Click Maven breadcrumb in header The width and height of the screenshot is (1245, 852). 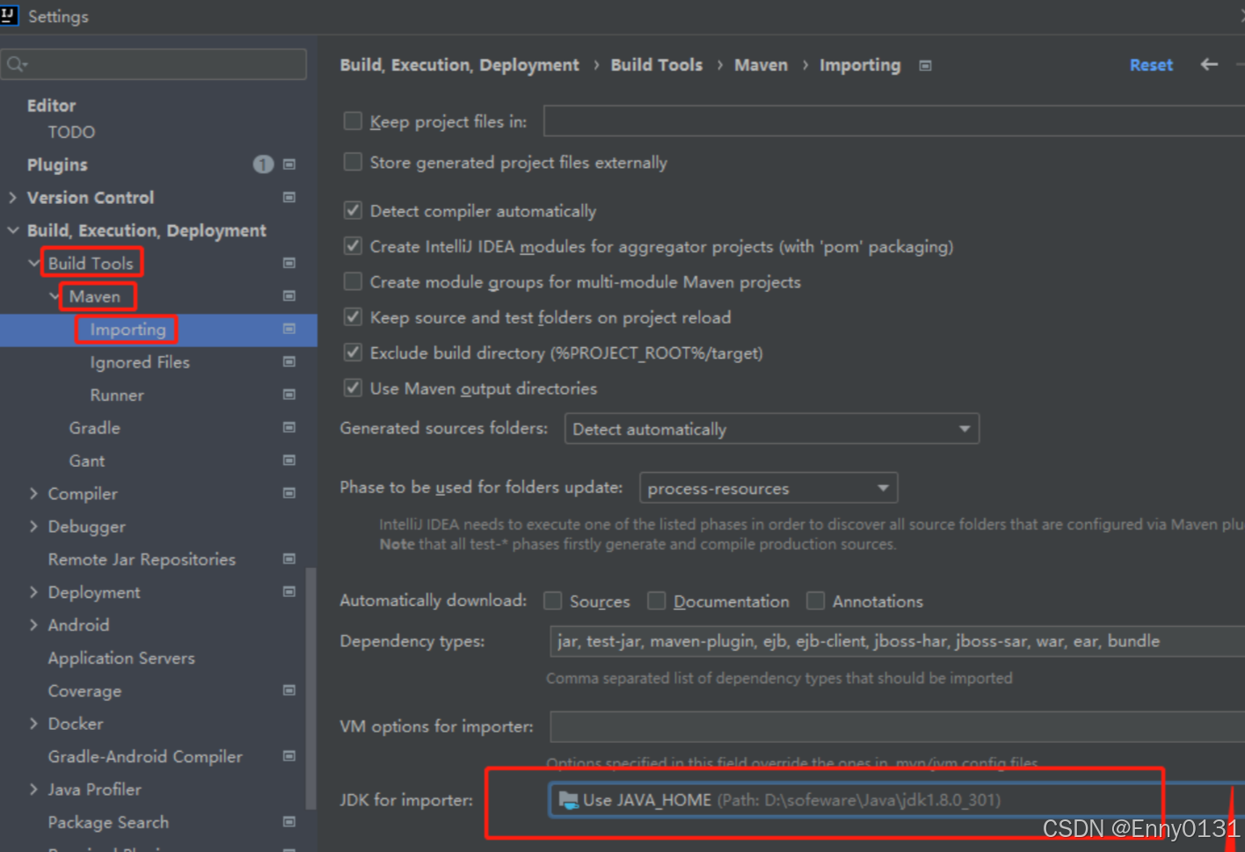(x=761, y=65)
